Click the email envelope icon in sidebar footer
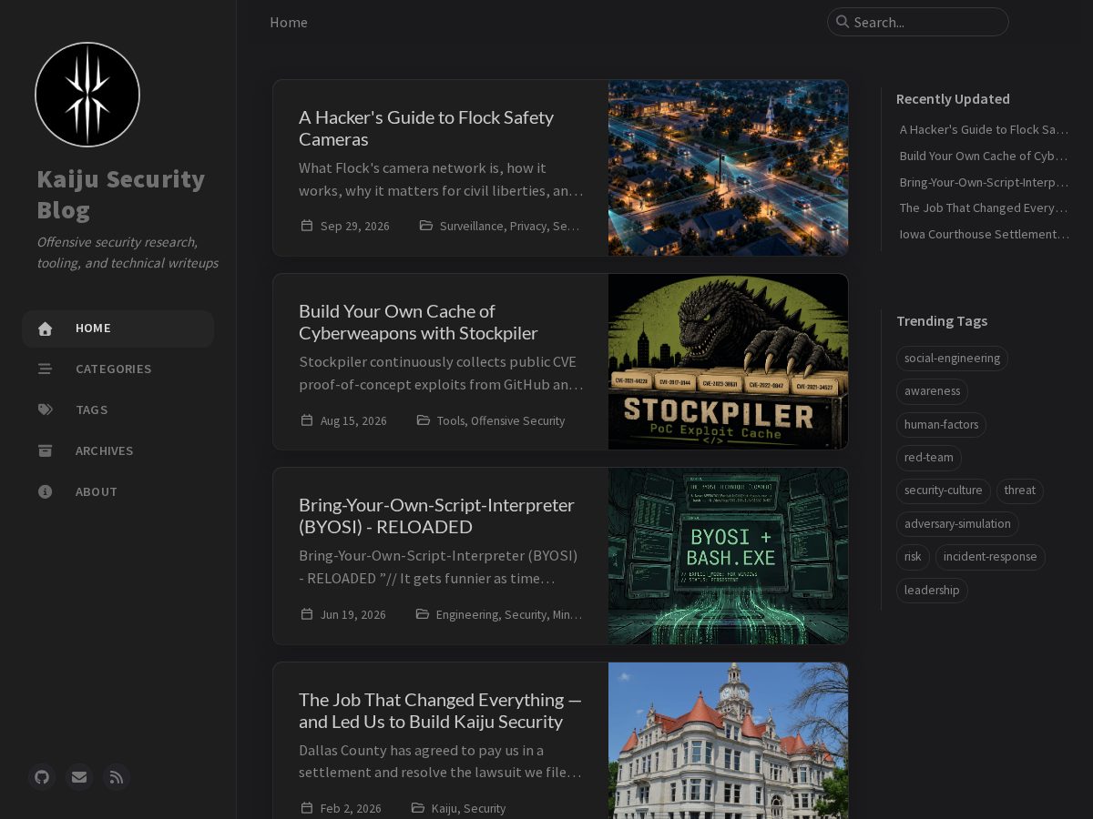Viewport: 1093px width, 819px height. (79, 777)
